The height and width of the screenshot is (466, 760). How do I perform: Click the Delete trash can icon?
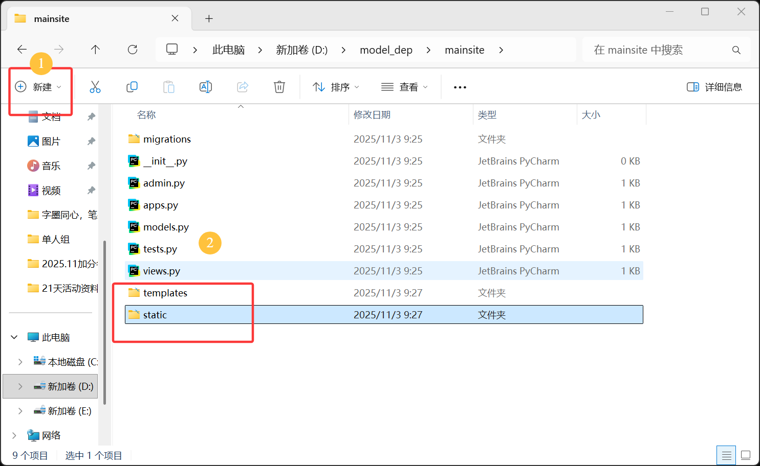pyautogui.click(x=279, y=87)
